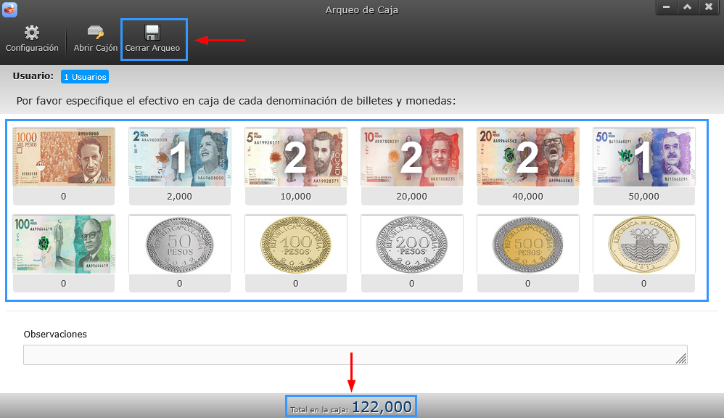Select the 2 mil pesos banknote

[x=180, y=157]
